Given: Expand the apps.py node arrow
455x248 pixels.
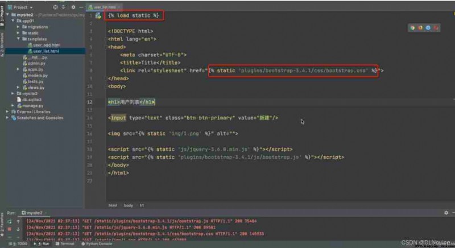Looking at the screenshot, I should click(x=18, y=69).
